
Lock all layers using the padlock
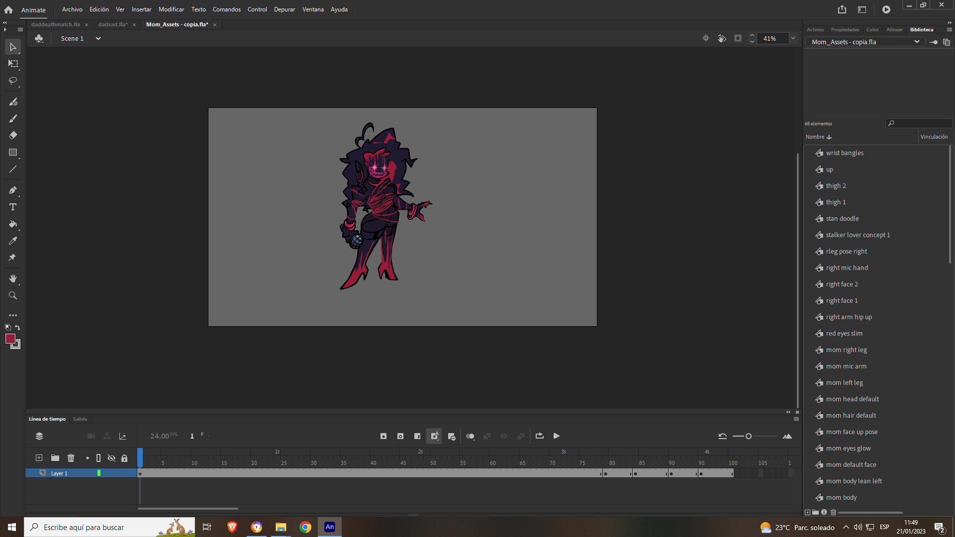(124, 458)
